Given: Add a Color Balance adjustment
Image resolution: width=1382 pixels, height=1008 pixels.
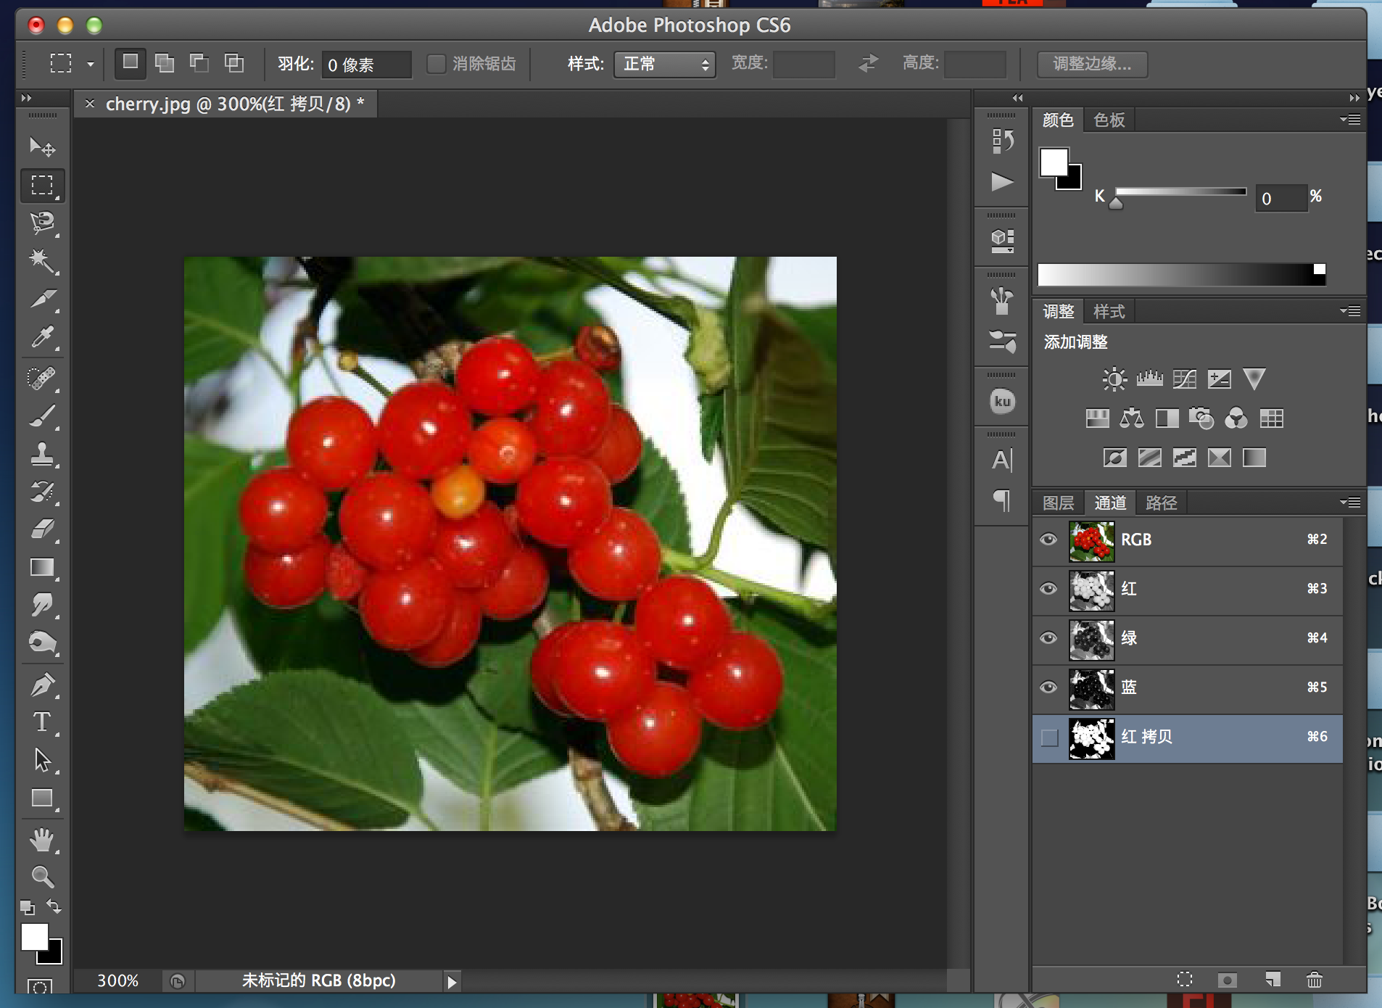Looking at the screenshot, I should click(1132, 418).
